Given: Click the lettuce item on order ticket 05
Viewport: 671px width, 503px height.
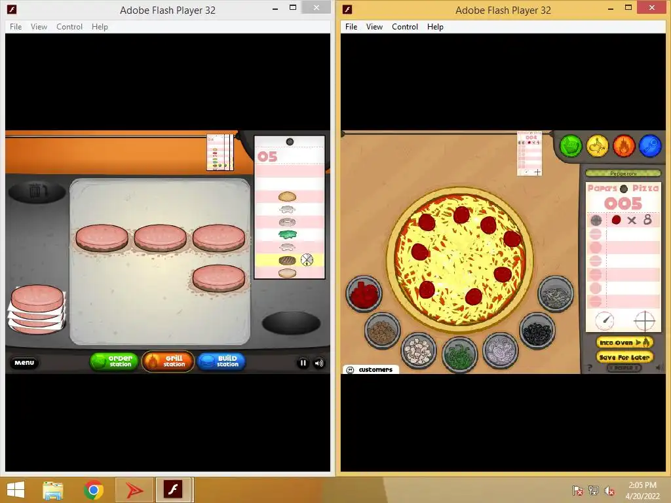Looking at the screenshot, I should 287,234.
